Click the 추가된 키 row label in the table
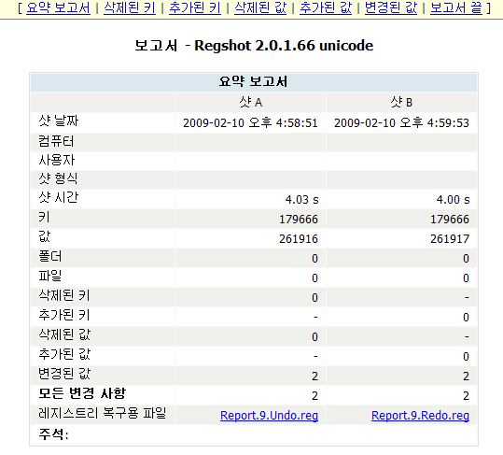 point(64,315)
